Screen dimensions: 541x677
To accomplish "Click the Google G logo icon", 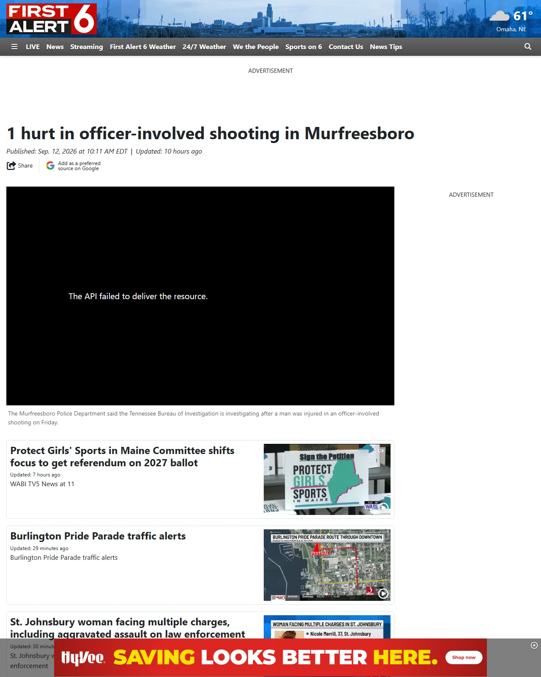I will pos(50,166).
